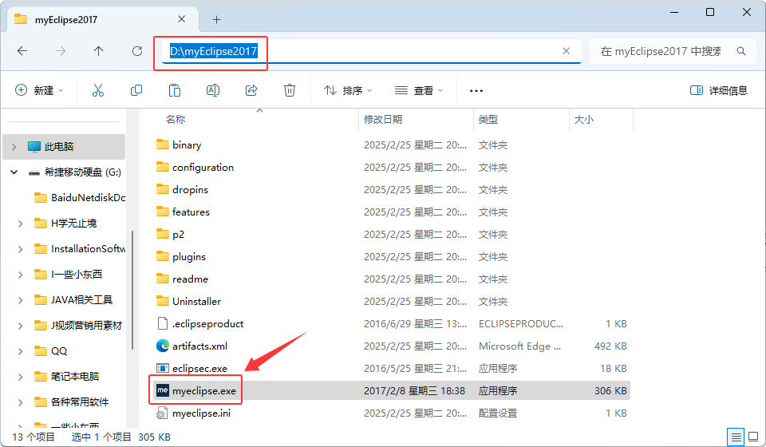Clear the address bar text
This screenshot has width=766, height=447.
coord(567,51)
